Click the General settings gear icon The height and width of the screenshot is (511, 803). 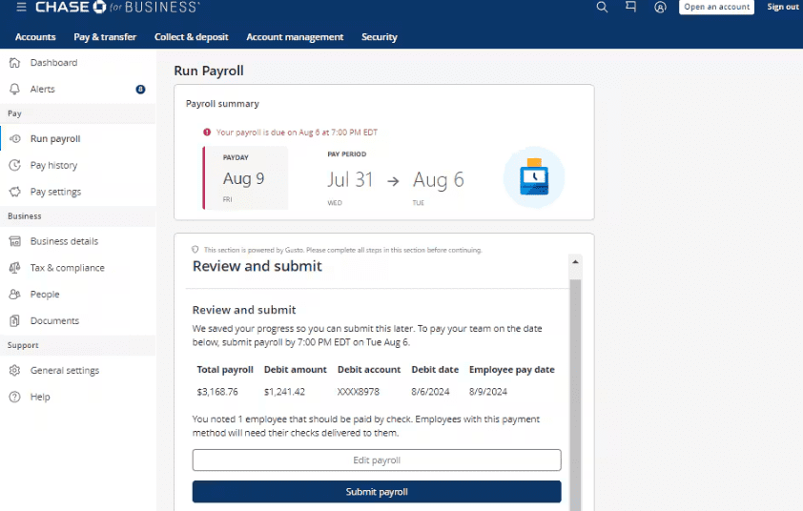point(15,370)
